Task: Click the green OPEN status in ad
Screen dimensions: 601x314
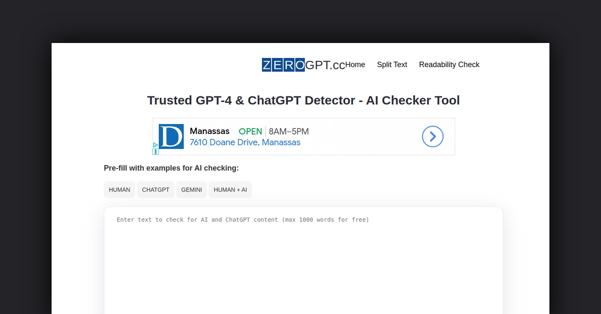Action: pyautogui.click(x=250, y=131)
